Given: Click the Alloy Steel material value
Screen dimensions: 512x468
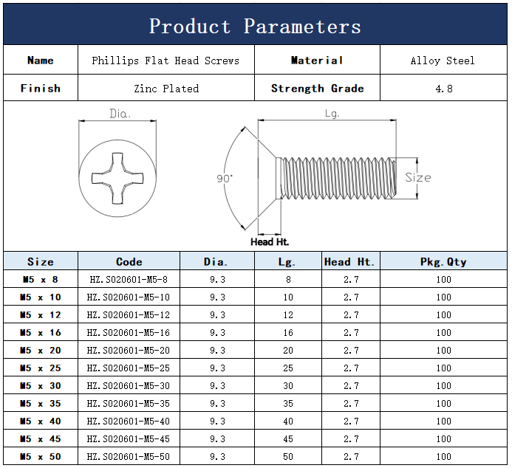Looking at the screenshot, I should point(443,61).
